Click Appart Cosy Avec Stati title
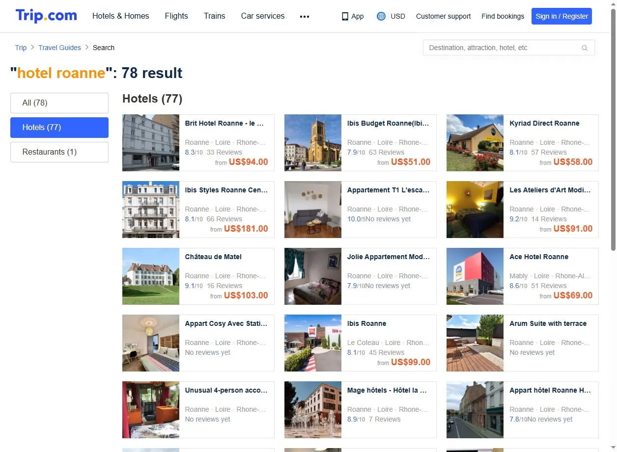The width and height of the screenshot is (617, 452). click(226, 324)
